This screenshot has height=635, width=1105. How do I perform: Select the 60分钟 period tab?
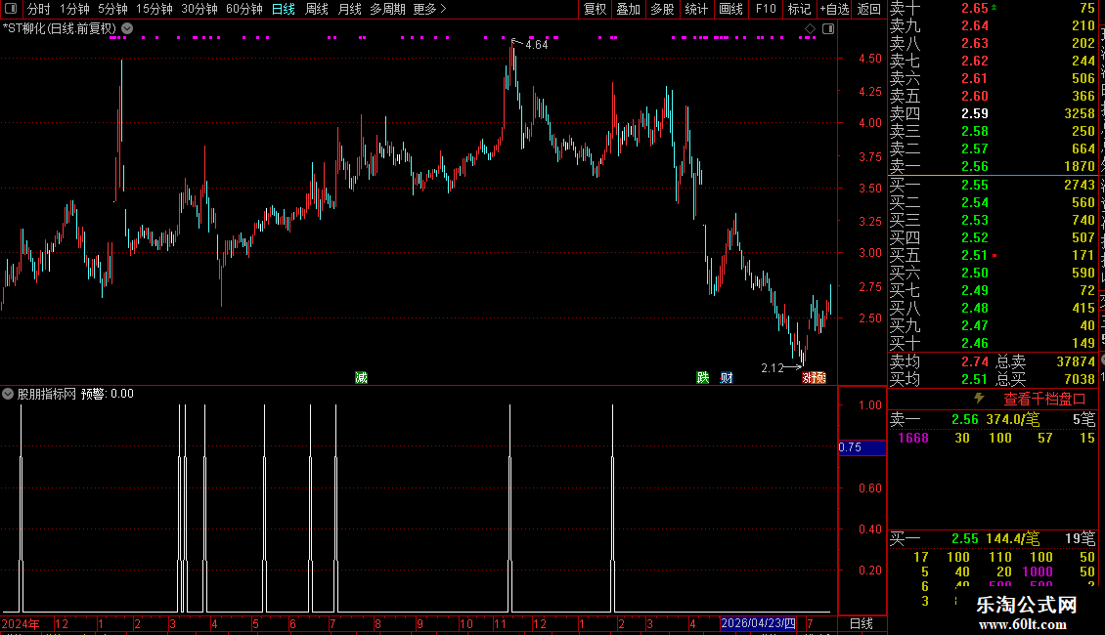tap(244, 9)
